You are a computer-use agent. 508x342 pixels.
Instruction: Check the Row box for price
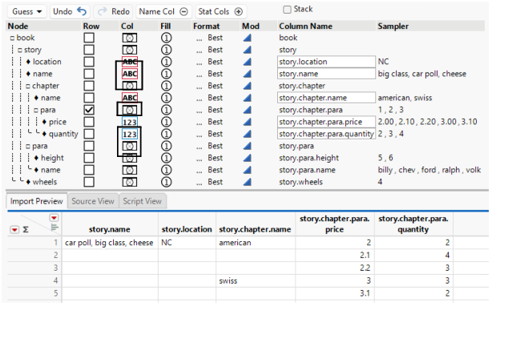pos(89,122)
